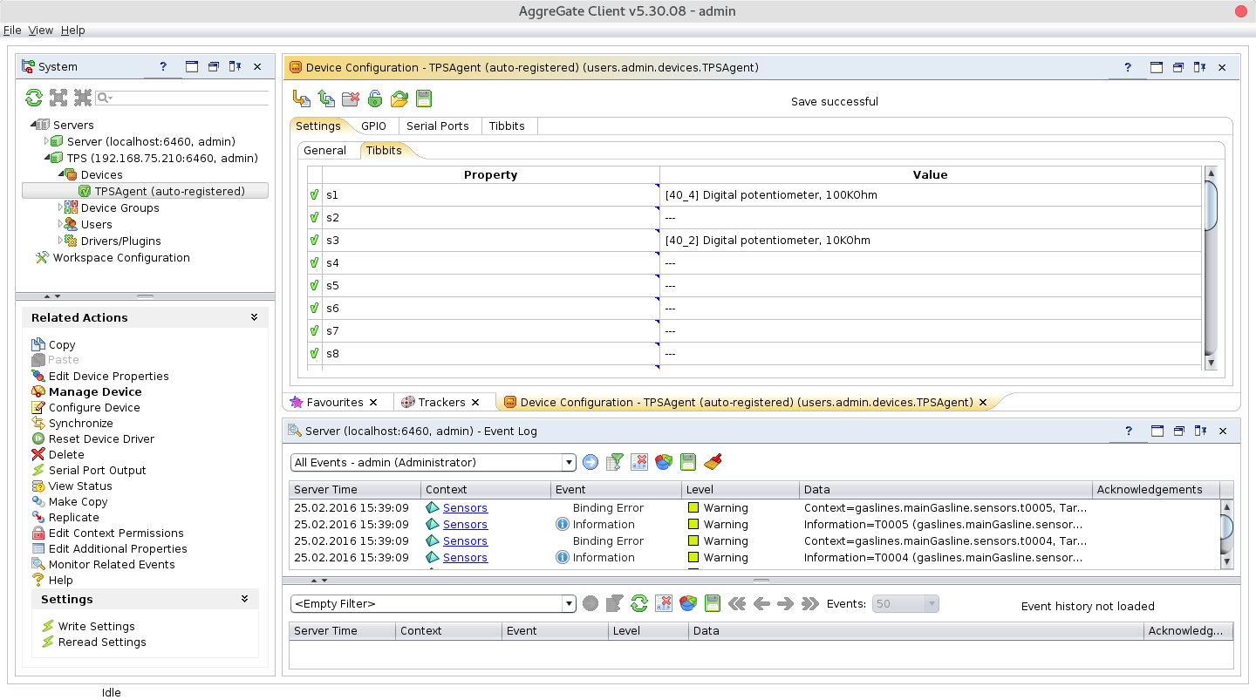Click the export icon with green arrow
Viewport: 1256px width, 700px height.
coord(326,99)
